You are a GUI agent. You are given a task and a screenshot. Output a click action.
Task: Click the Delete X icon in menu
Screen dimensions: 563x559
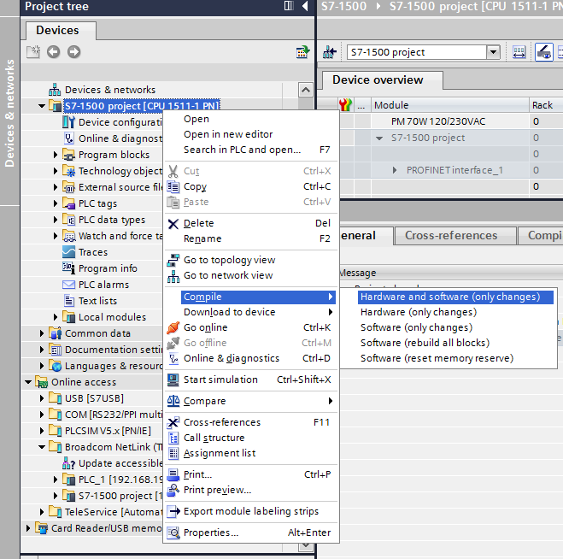point(173,224)
